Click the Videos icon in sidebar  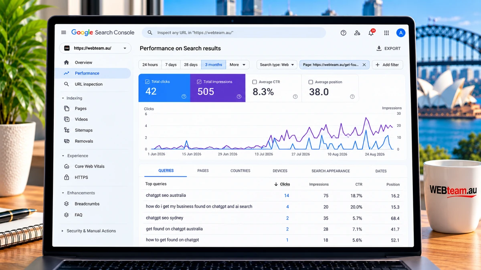67,119
